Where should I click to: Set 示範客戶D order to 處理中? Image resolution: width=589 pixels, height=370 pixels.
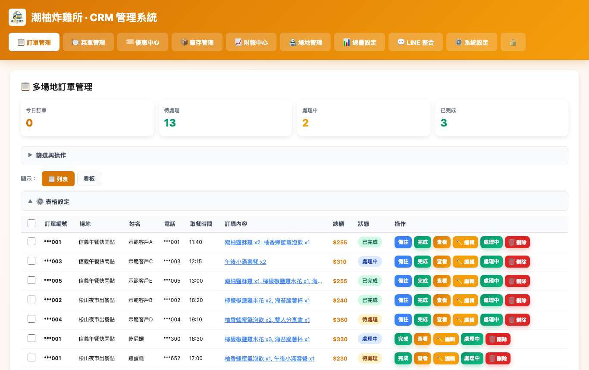(x=492, y=320)
